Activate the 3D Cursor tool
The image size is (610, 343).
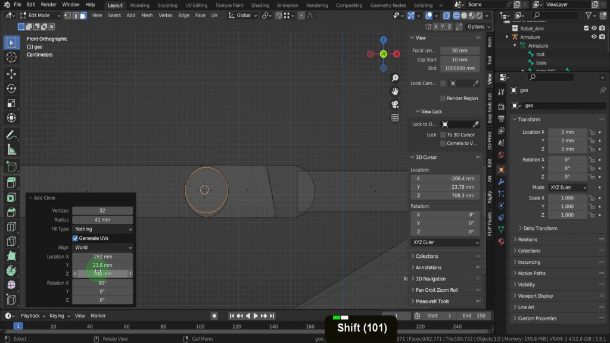tap(11, 57)
